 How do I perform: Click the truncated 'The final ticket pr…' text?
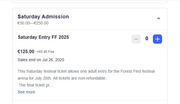point(36,85)
